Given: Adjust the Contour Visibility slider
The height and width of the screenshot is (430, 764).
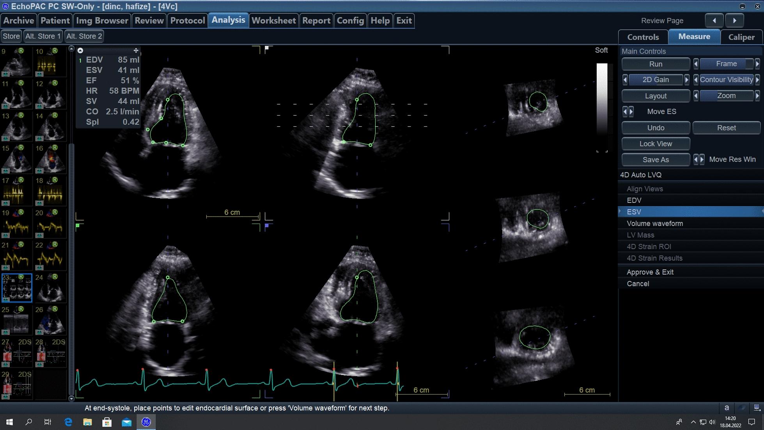Looking at the screenshot, I should pos(726,80).
